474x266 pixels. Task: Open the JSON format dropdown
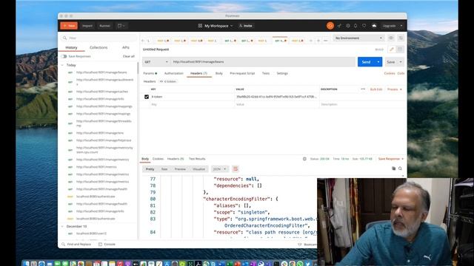(x=219, y=169)
